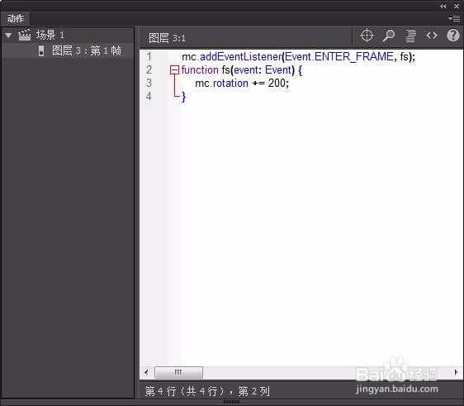Click the frame icon beside 图层 3
The width and height of the screenshot is (464, 406).
(x=41, y=50)
